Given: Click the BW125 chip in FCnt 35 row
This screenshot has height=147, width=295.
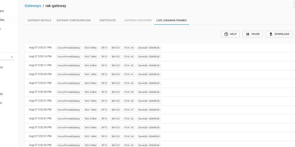Looking at the screenshot, I should [116, 128].
